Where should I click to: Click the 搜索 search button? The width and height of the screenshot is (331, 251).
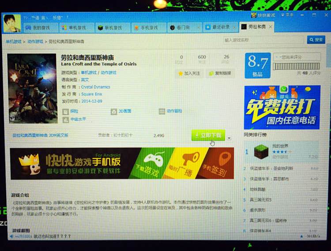pyautogui.click(x=316, y=40)
